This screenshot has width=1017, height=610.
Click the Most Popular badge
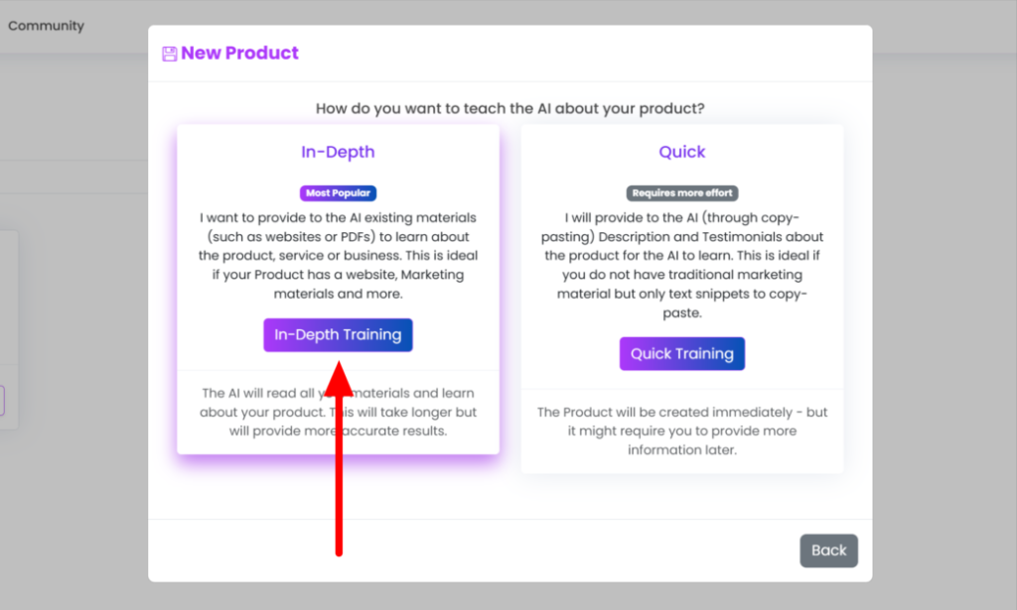(x=338, y=193)
